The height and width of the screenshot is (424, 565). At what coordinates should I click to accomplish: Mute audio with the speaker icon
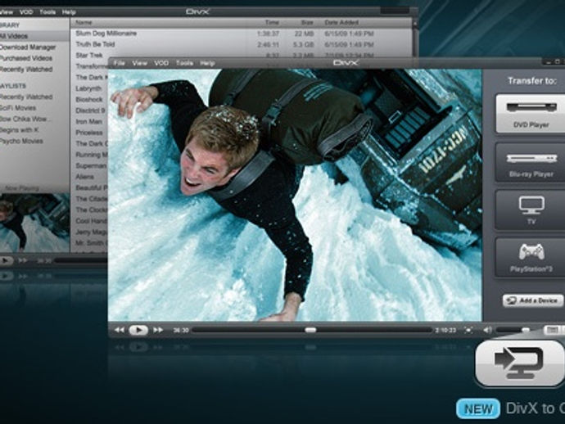click(x=487, y=330)
